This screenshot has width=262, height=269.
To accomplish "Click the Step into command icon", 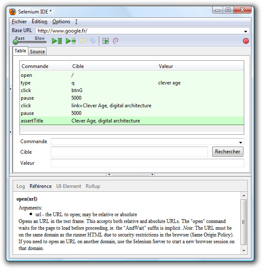I will coord(93,41).
